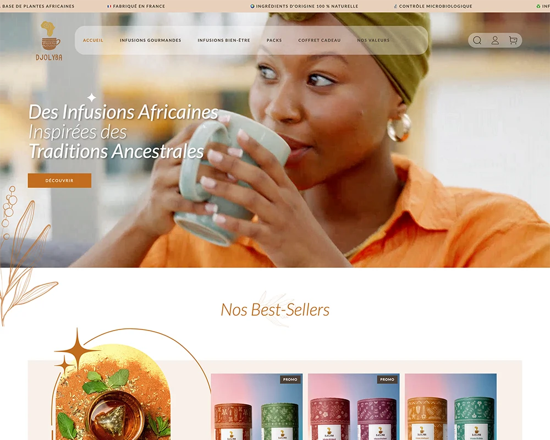Open Infusions Bien-Être menu

point(224,40)
